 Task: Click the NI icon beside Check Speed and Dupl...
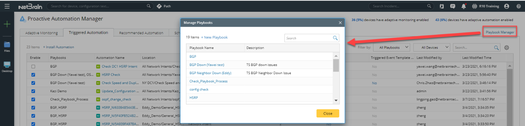click(98, 83)
